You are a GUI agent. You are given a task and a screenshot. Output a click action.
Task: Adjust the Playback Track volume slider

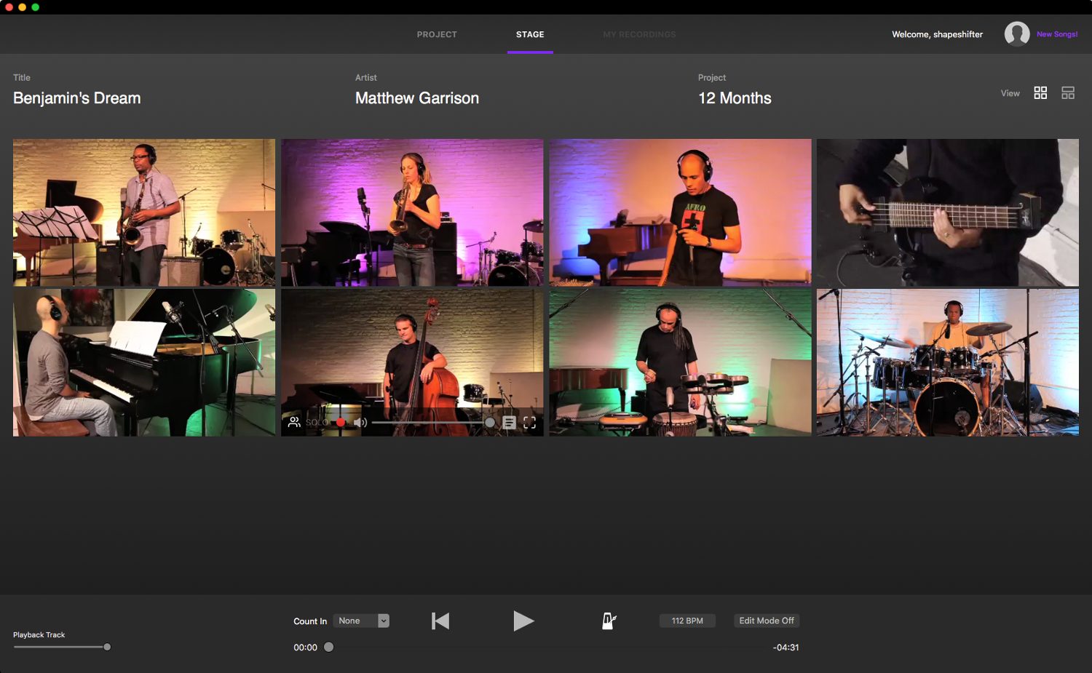[106, 646]
